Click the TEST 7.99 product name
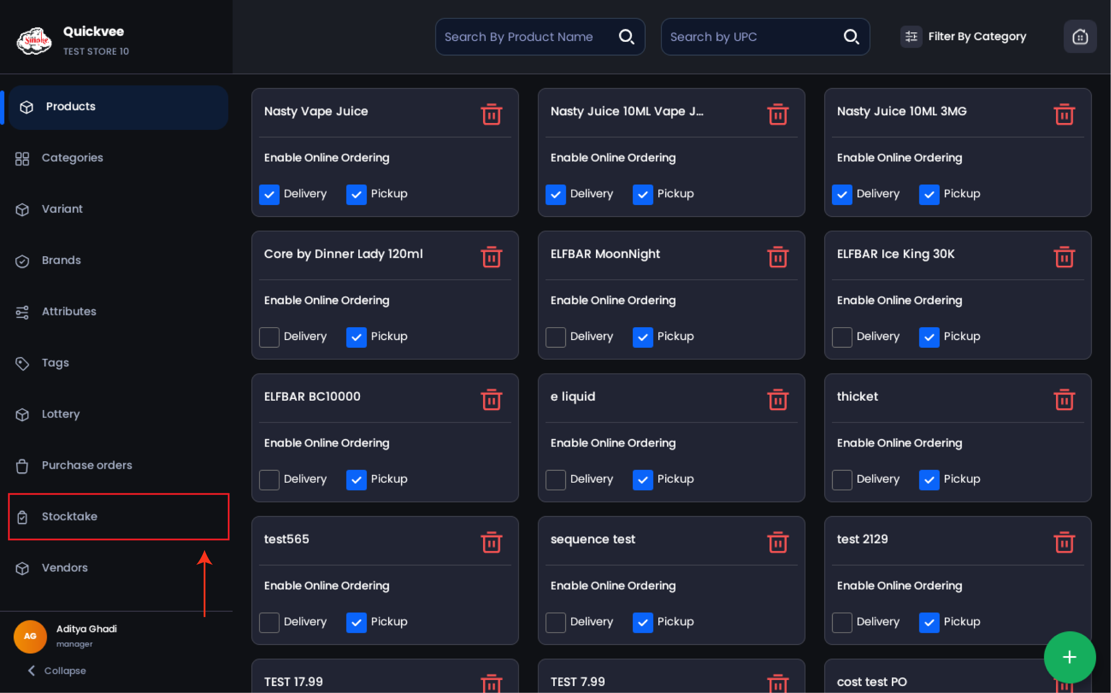This screenshot has height=693, width=1111. pos(577,682)
